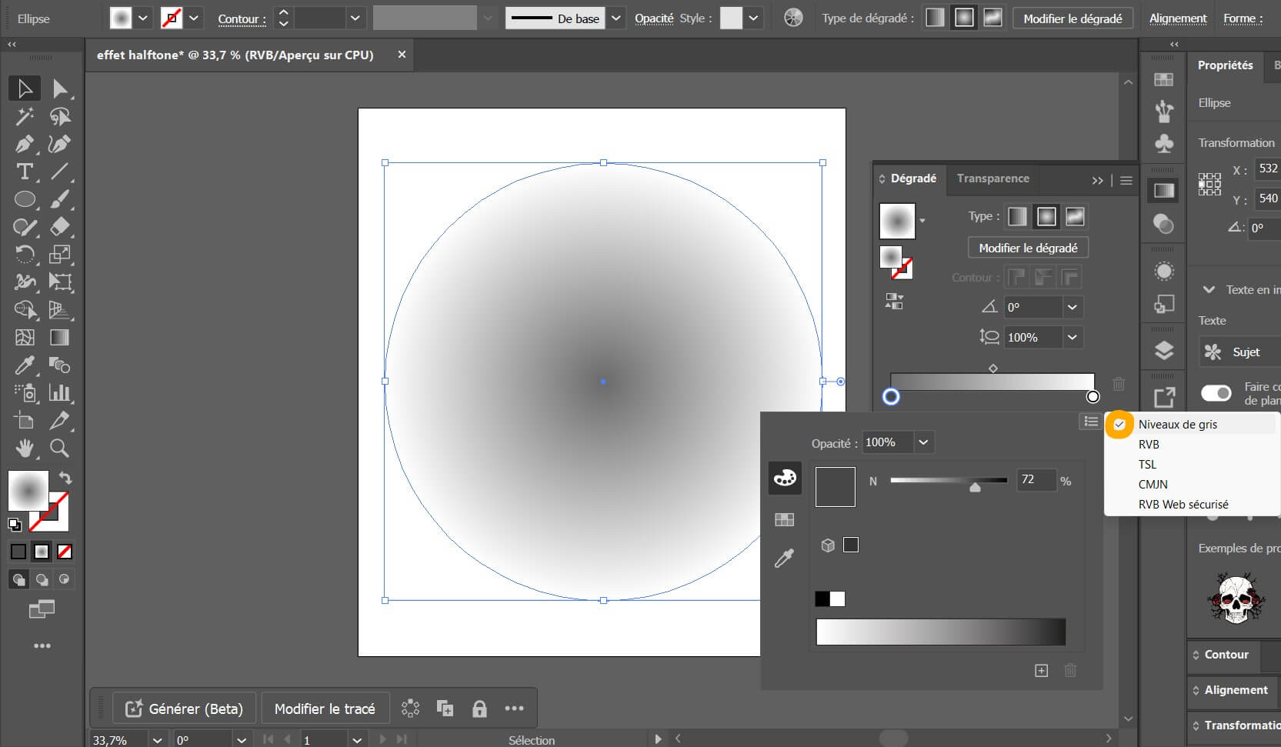This screenshot has width=1281, height=747.
Task: Open gradient angle 0° dropdown
Action: (x=1073, y=307)
